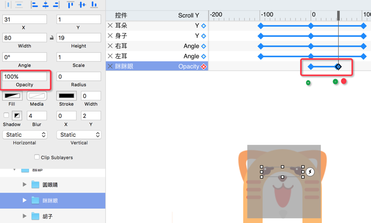Click the shadow color swatch

coord(17,115)
